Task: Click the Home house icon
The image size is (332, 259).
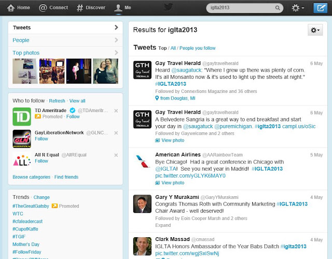Action: pyautogui.click(x=11, y=8)
